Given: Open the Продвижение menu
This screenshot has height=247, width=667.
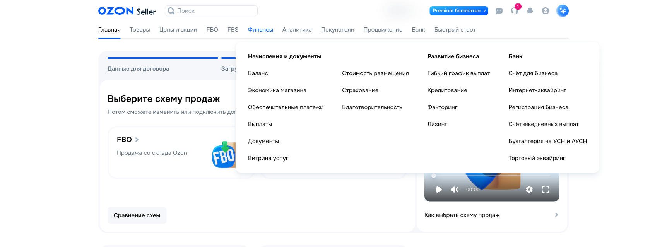Looking at the screenshot, I should [x=383, y=30].
